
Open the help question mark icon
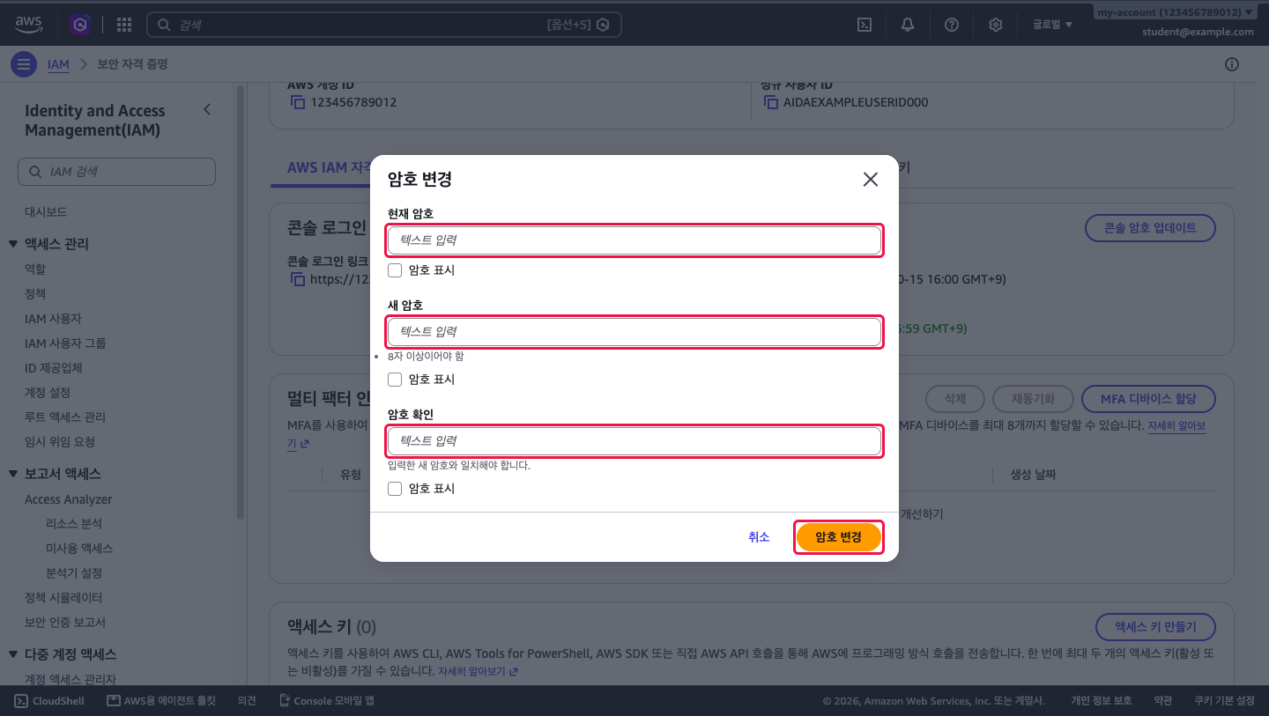(x=952, y=25)
